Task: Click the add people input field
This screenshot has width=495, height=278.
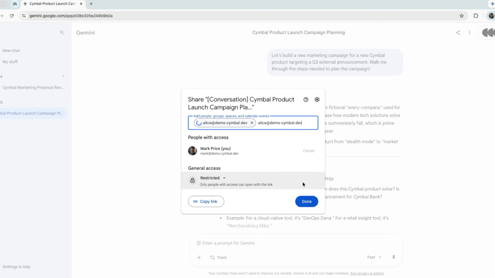Action: (x=253, y=123)
